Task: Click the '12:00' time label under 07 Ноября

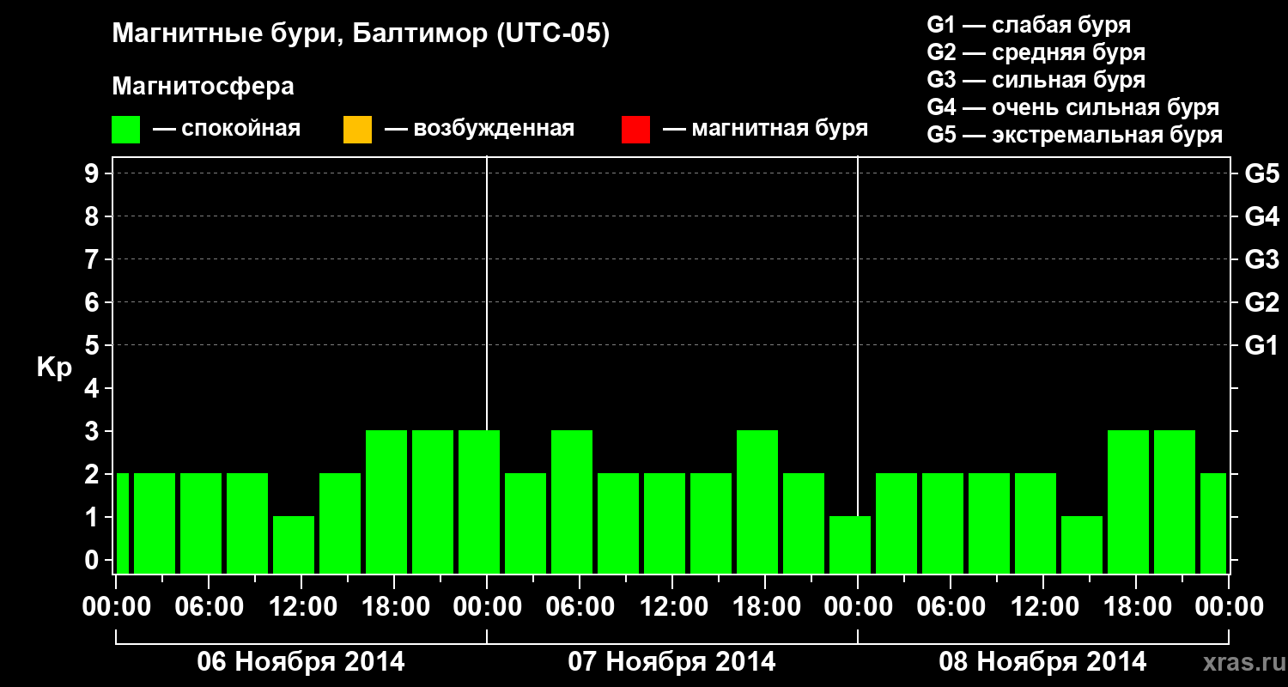Action: coord(672,607)
